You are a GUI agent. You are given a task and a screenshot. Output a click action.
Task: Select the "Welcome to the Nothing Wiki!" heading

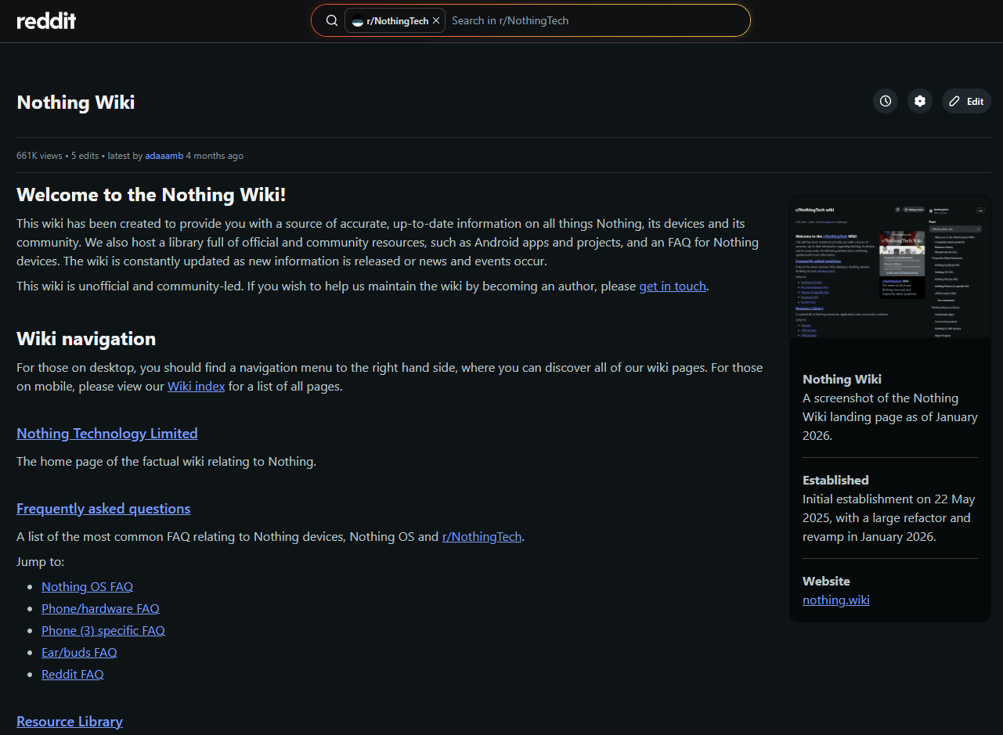(x=151, y=195)
